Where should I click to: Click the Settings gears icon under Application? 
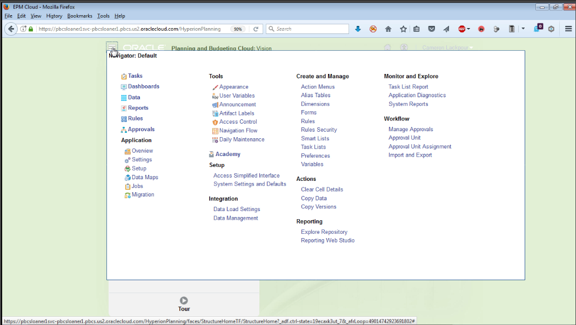(128, 160)
